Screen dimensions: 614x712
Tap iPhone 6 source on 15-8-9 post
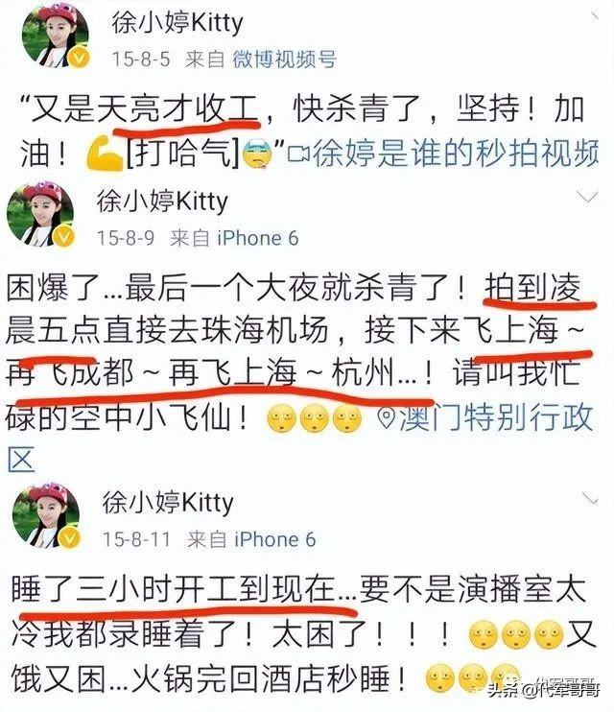(257, 238)
